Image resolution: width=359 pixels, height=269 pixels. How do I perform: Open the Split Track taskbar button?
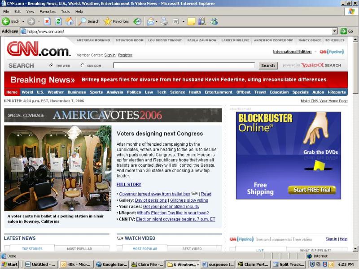coord(289,265)
